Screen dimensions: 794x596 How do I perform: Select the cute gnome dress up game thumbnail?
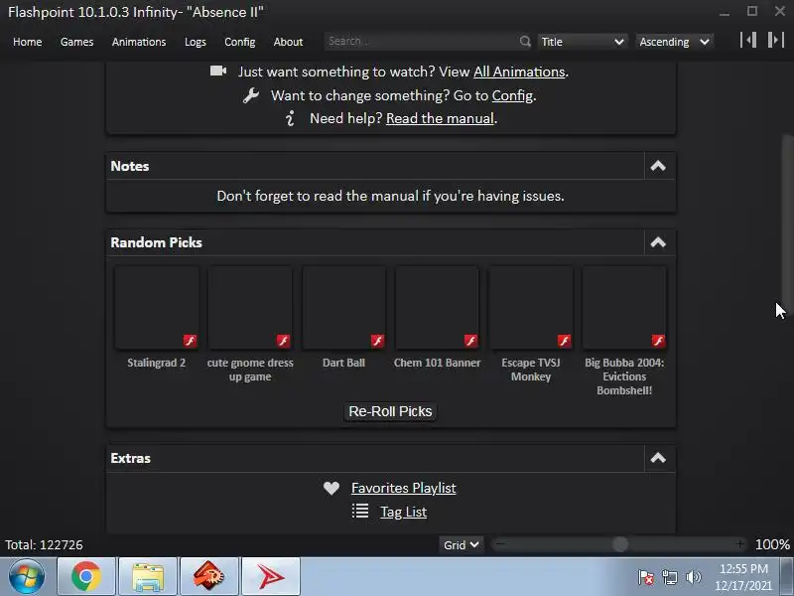(x=250, y=307)
